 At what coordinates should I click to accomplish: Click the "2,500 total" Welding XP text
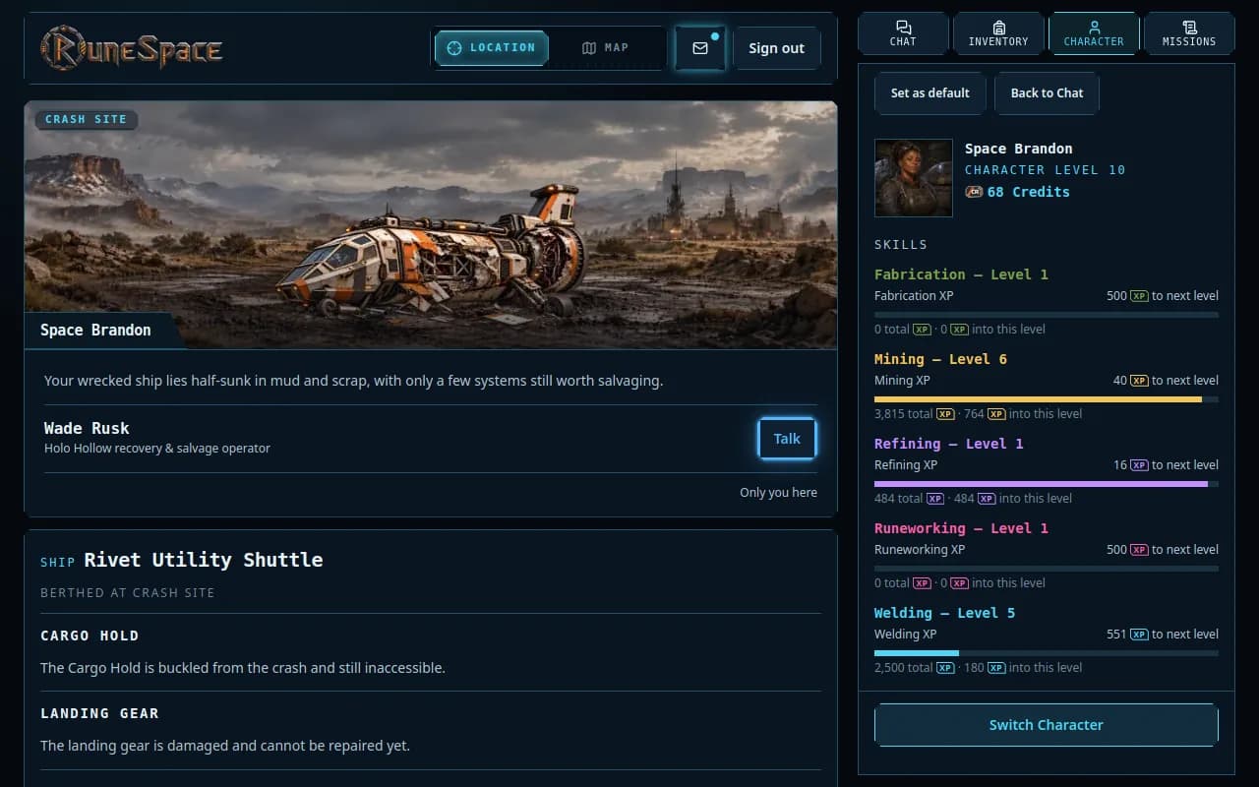click(903, 668)
